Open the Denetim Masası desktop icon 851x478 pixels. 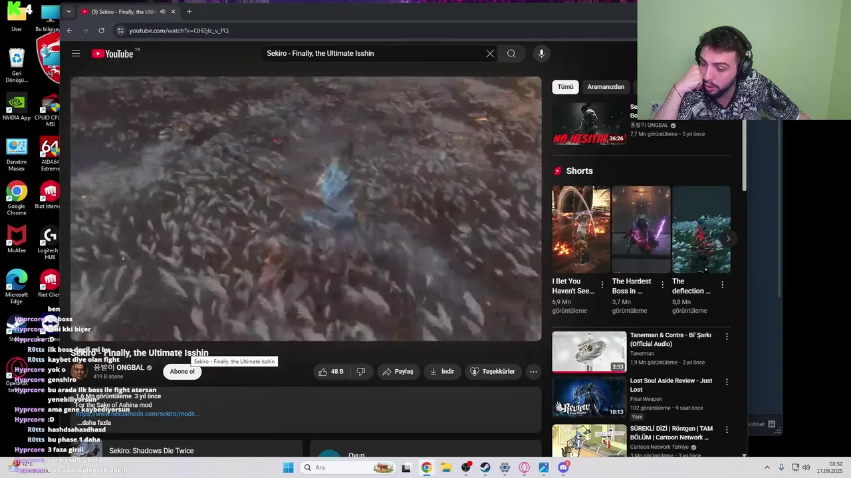click(x=17, y=155)
